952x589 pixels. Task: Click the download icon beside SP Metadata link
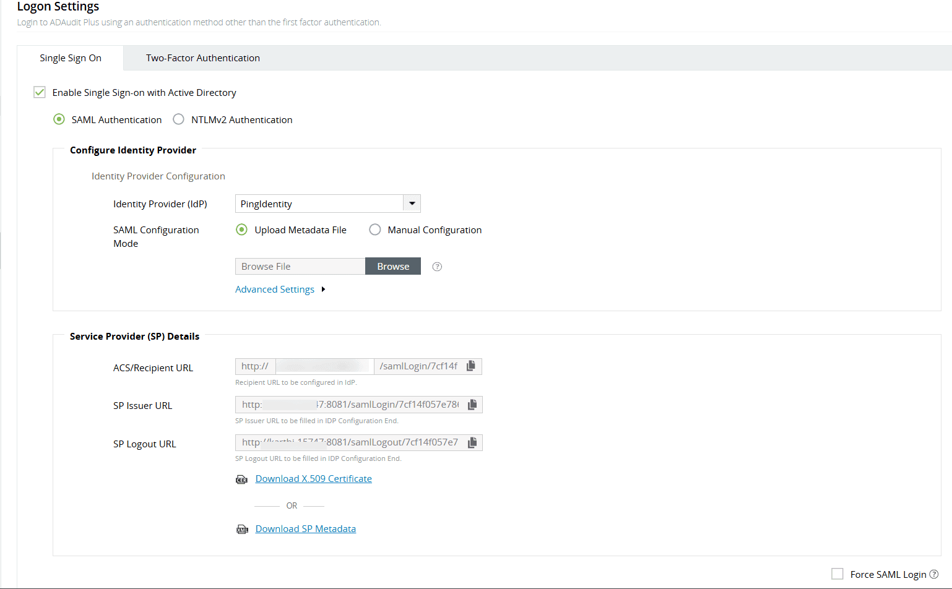tap(242, 529)
